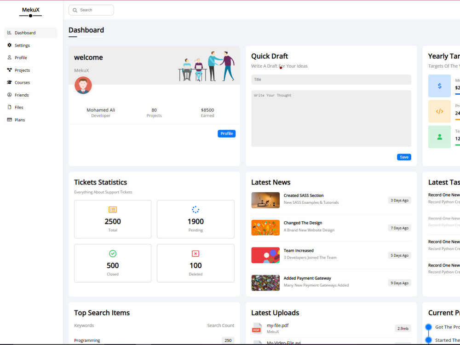460x345 pixels.
Task: Click the '7 Days Ago' badge
Action: coord(400,228)
